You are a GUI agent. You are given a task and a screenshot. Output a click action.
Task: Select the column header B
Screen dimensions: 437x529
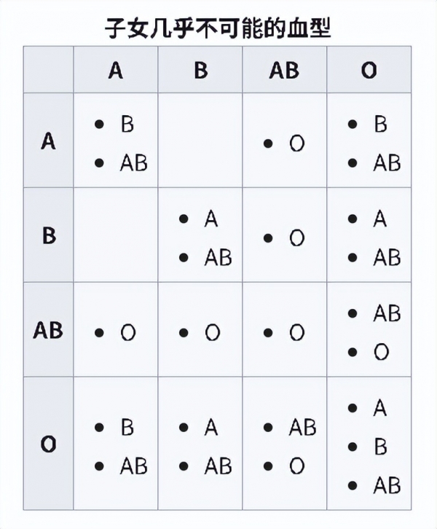(200, 70)
